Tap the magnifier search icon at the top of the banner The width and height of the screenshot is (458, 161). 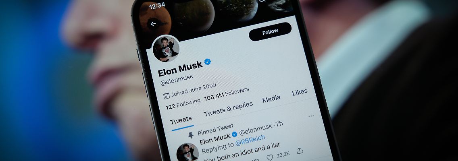click(262, 1)
